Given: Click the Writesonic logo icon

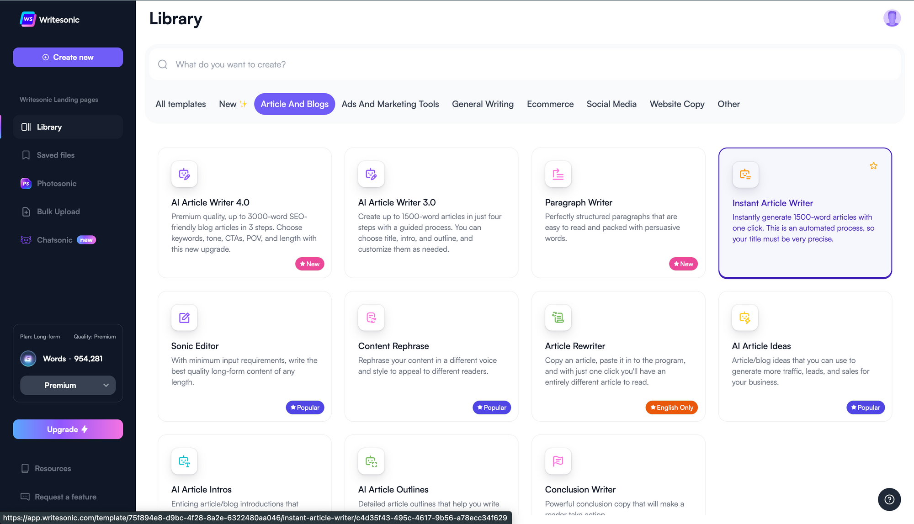Looking at the screenshot, I should tap(28, 19).
